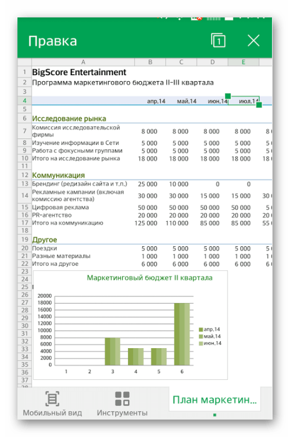Click 25 000 in the Брендинг row

(x=148, y=184)
